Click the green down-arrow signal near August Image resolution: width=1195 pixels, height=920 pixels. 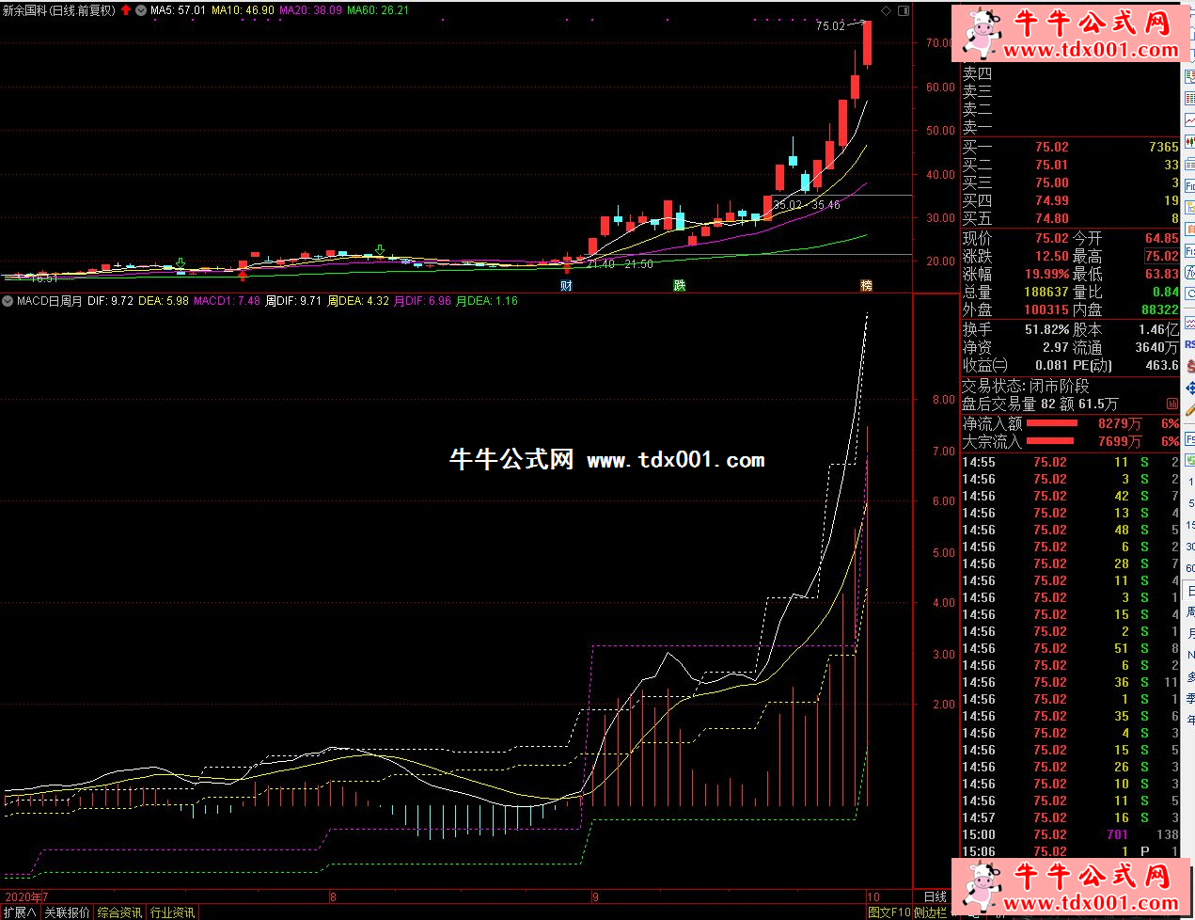pyautogui.click(x=380, y=249)
